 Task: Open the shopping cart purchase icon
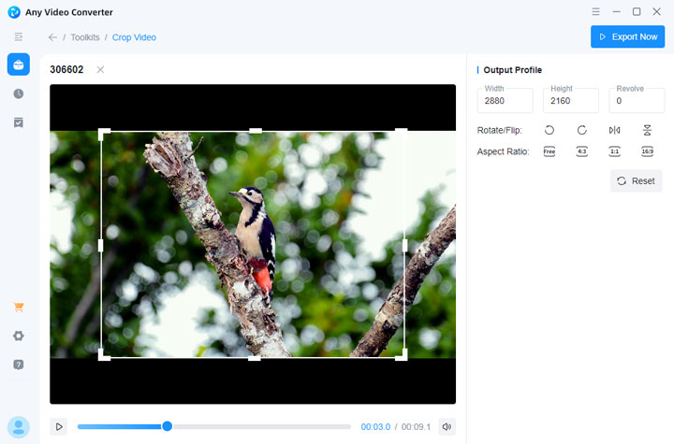pos(19,307)
